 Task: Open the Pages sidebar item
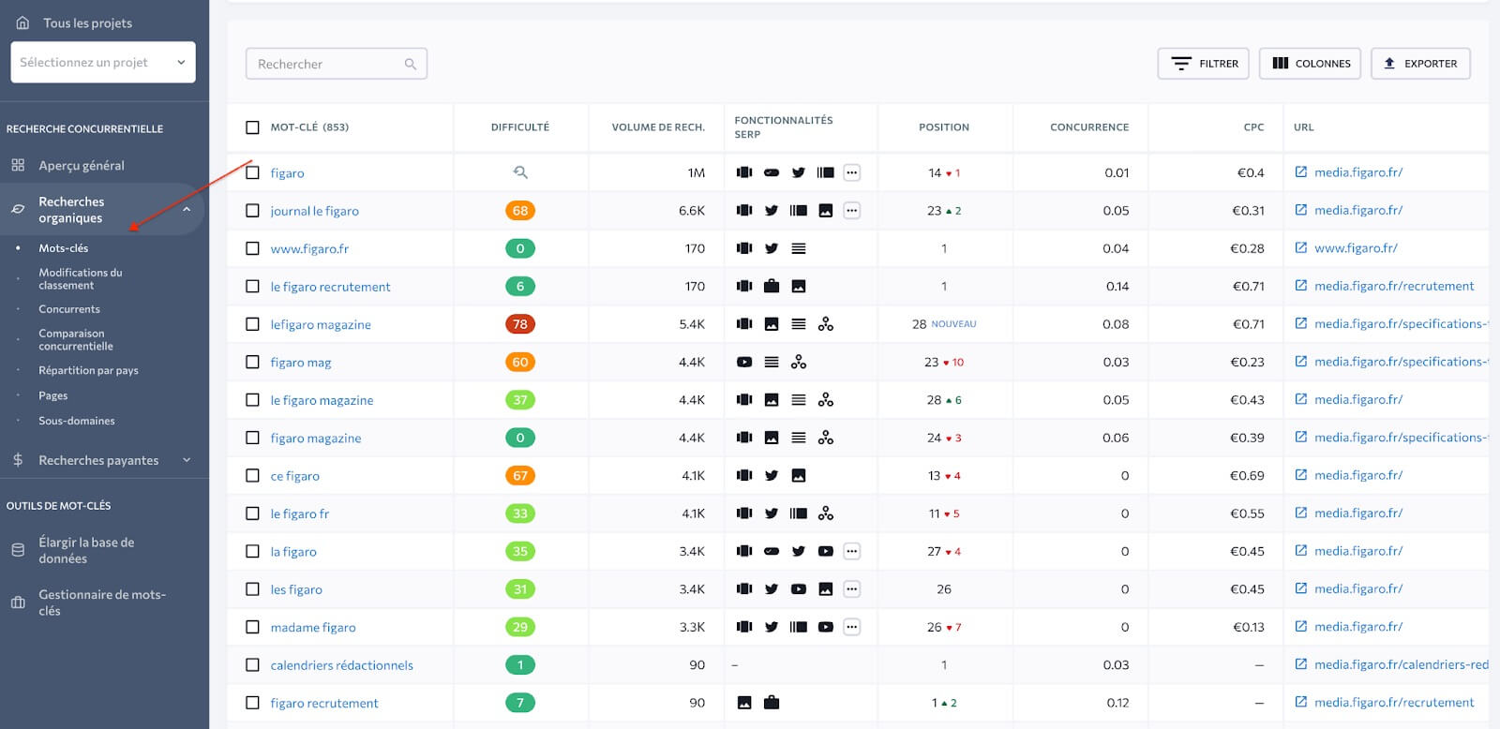coord(53,395)
